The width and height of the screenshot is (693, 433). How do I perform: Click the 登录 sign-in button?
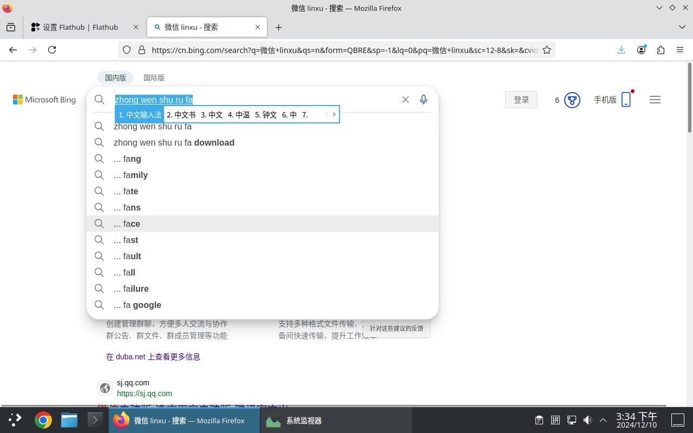point(521,100)
